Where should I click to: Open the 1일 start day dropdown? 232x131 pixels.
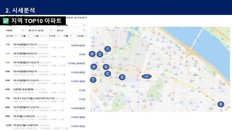38,36
